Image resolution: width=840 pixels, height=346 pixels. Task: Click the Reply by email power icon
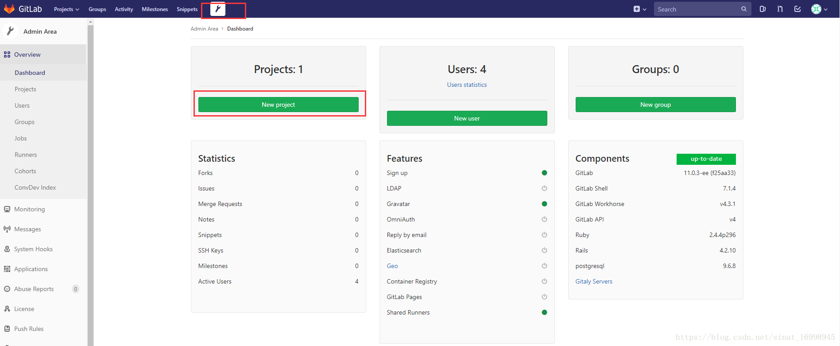tap(544, 235)
